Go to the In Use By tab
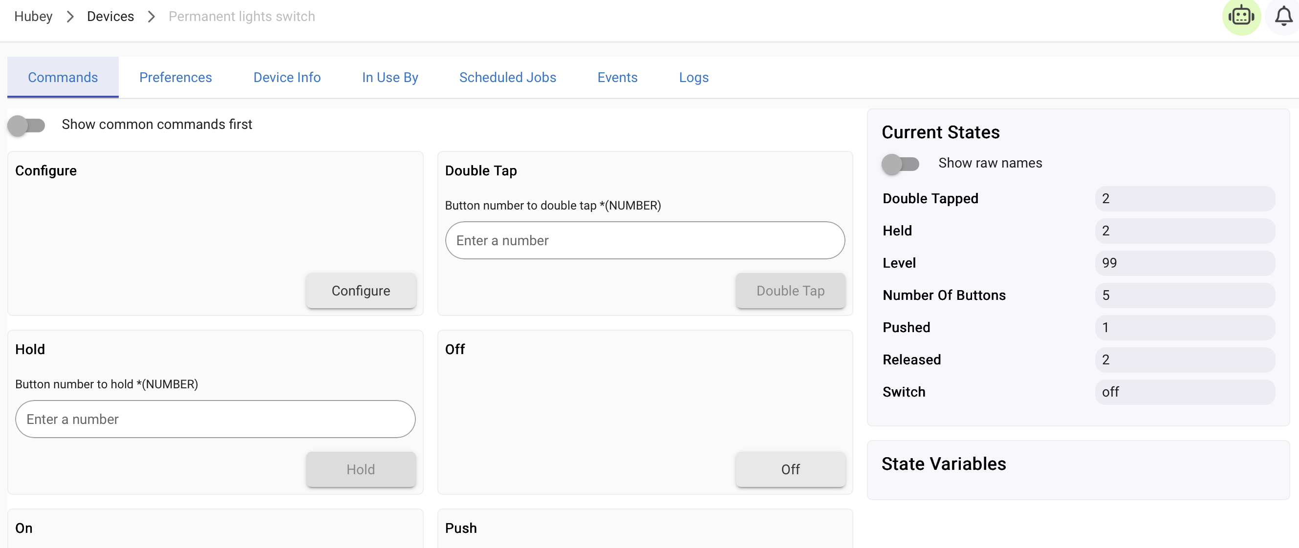 (x=390, y=77)
